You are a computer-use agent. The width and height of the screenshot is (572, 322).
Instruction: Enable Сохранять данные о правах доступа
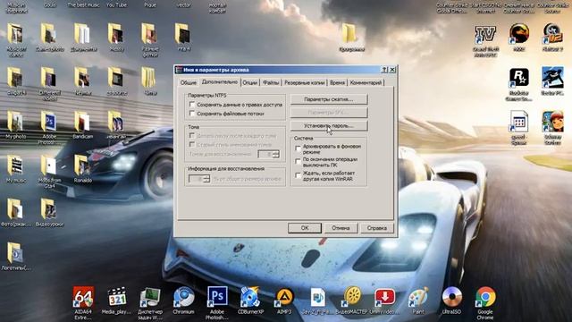[x=192, y=105]
